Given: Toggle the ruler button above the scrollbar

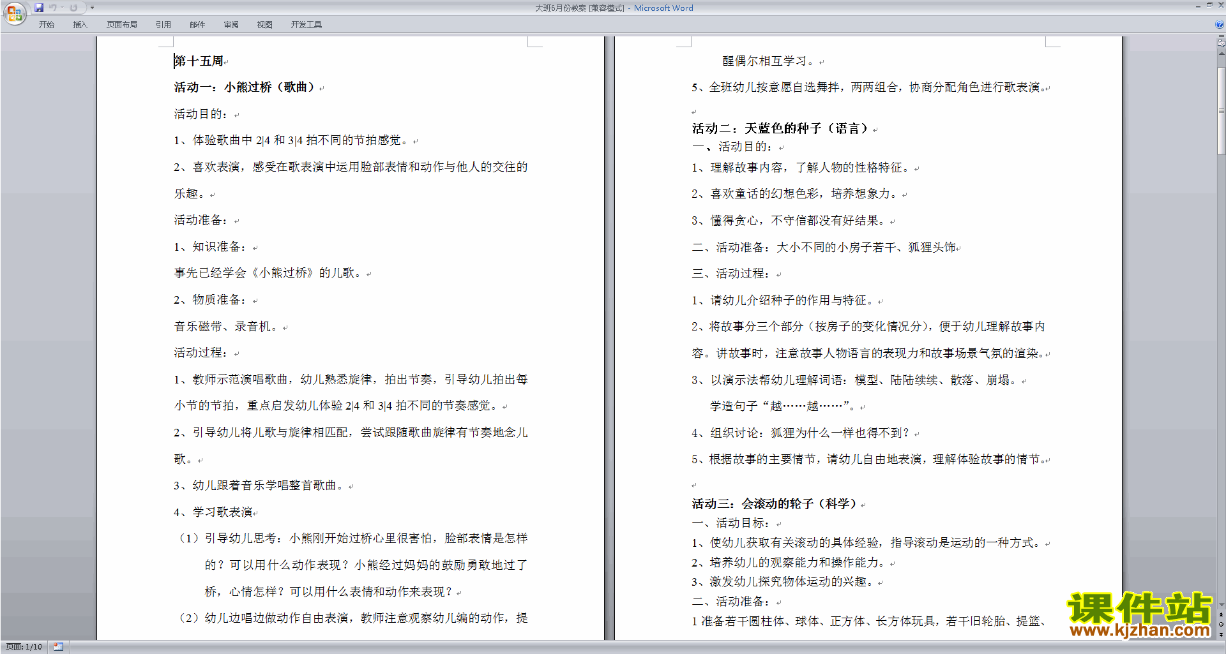Looking at the screenshot, I should tap(1221, 43).
